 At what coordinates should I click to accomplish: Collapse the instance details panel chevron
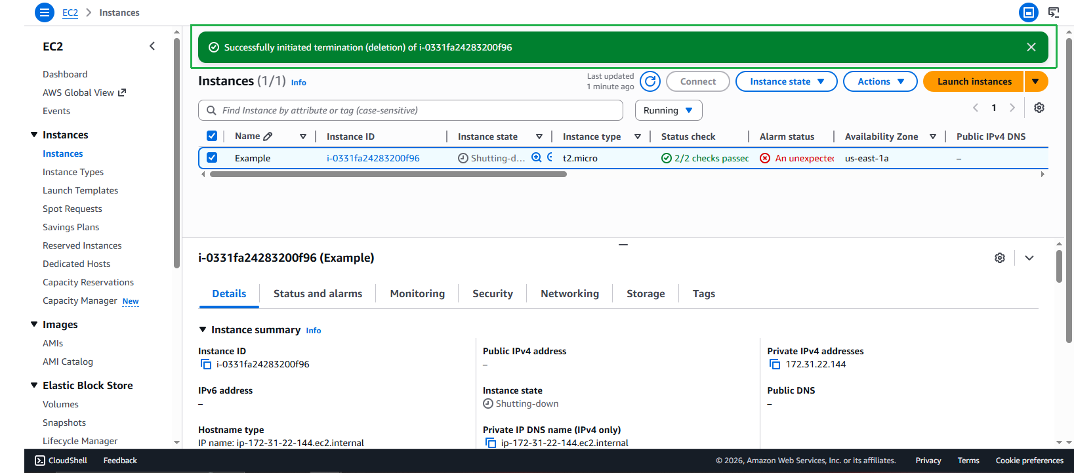pyautogui.click(x=1029, y=258)
